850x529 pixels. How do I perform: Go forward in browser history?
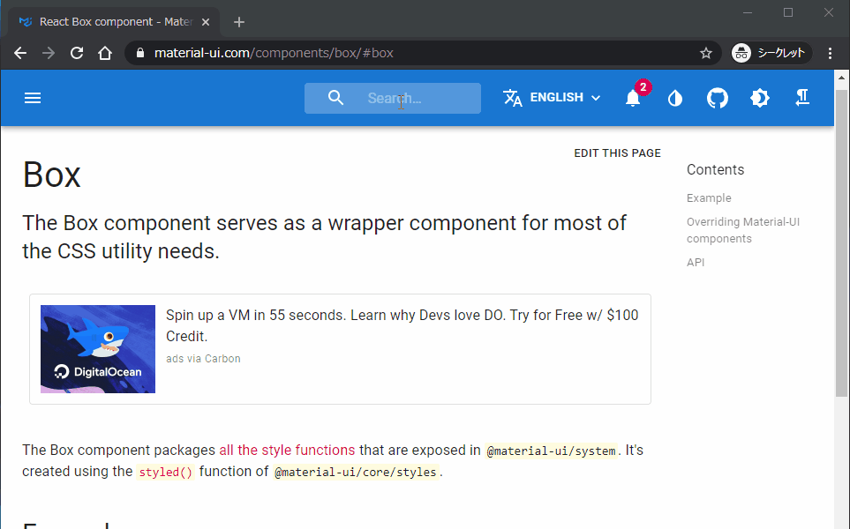(x=49, y=53)
